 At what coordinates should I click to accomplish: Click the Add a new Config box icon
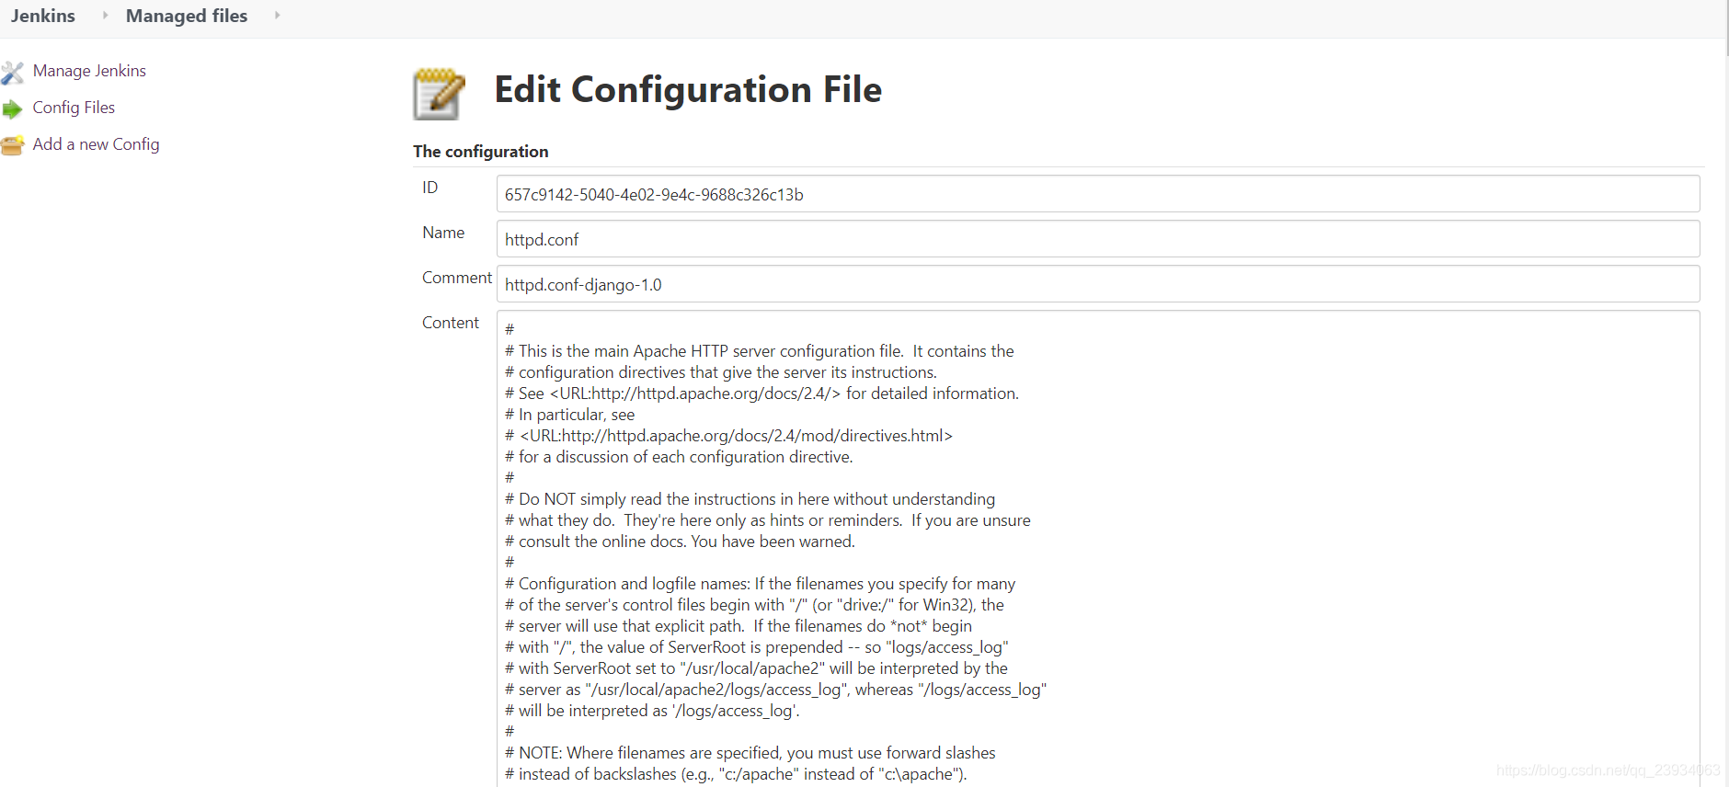tap(12, 145)
